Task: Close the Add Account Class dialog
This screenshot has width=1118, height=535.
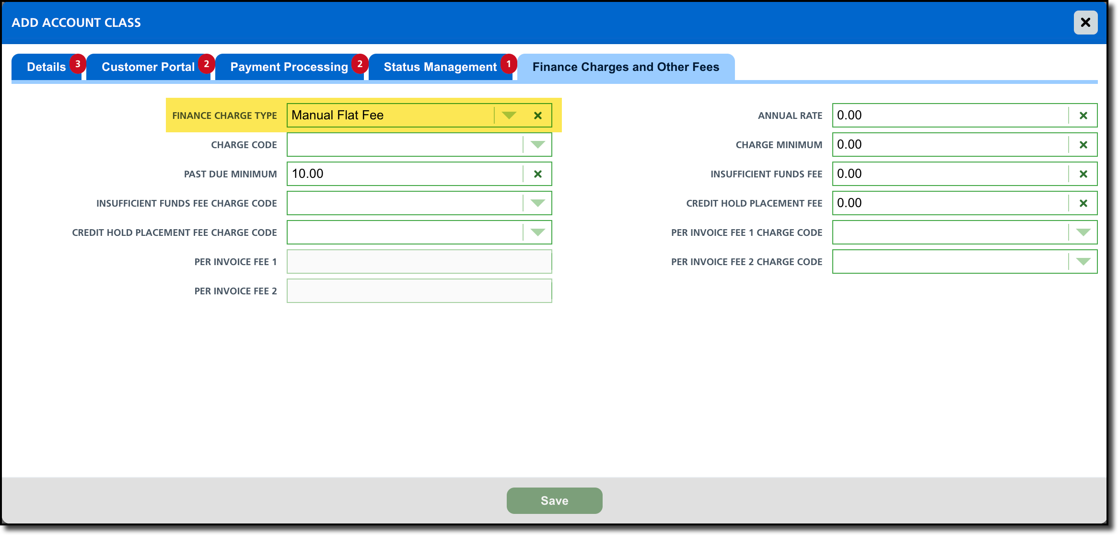Action: click(x=1085, y=23)
